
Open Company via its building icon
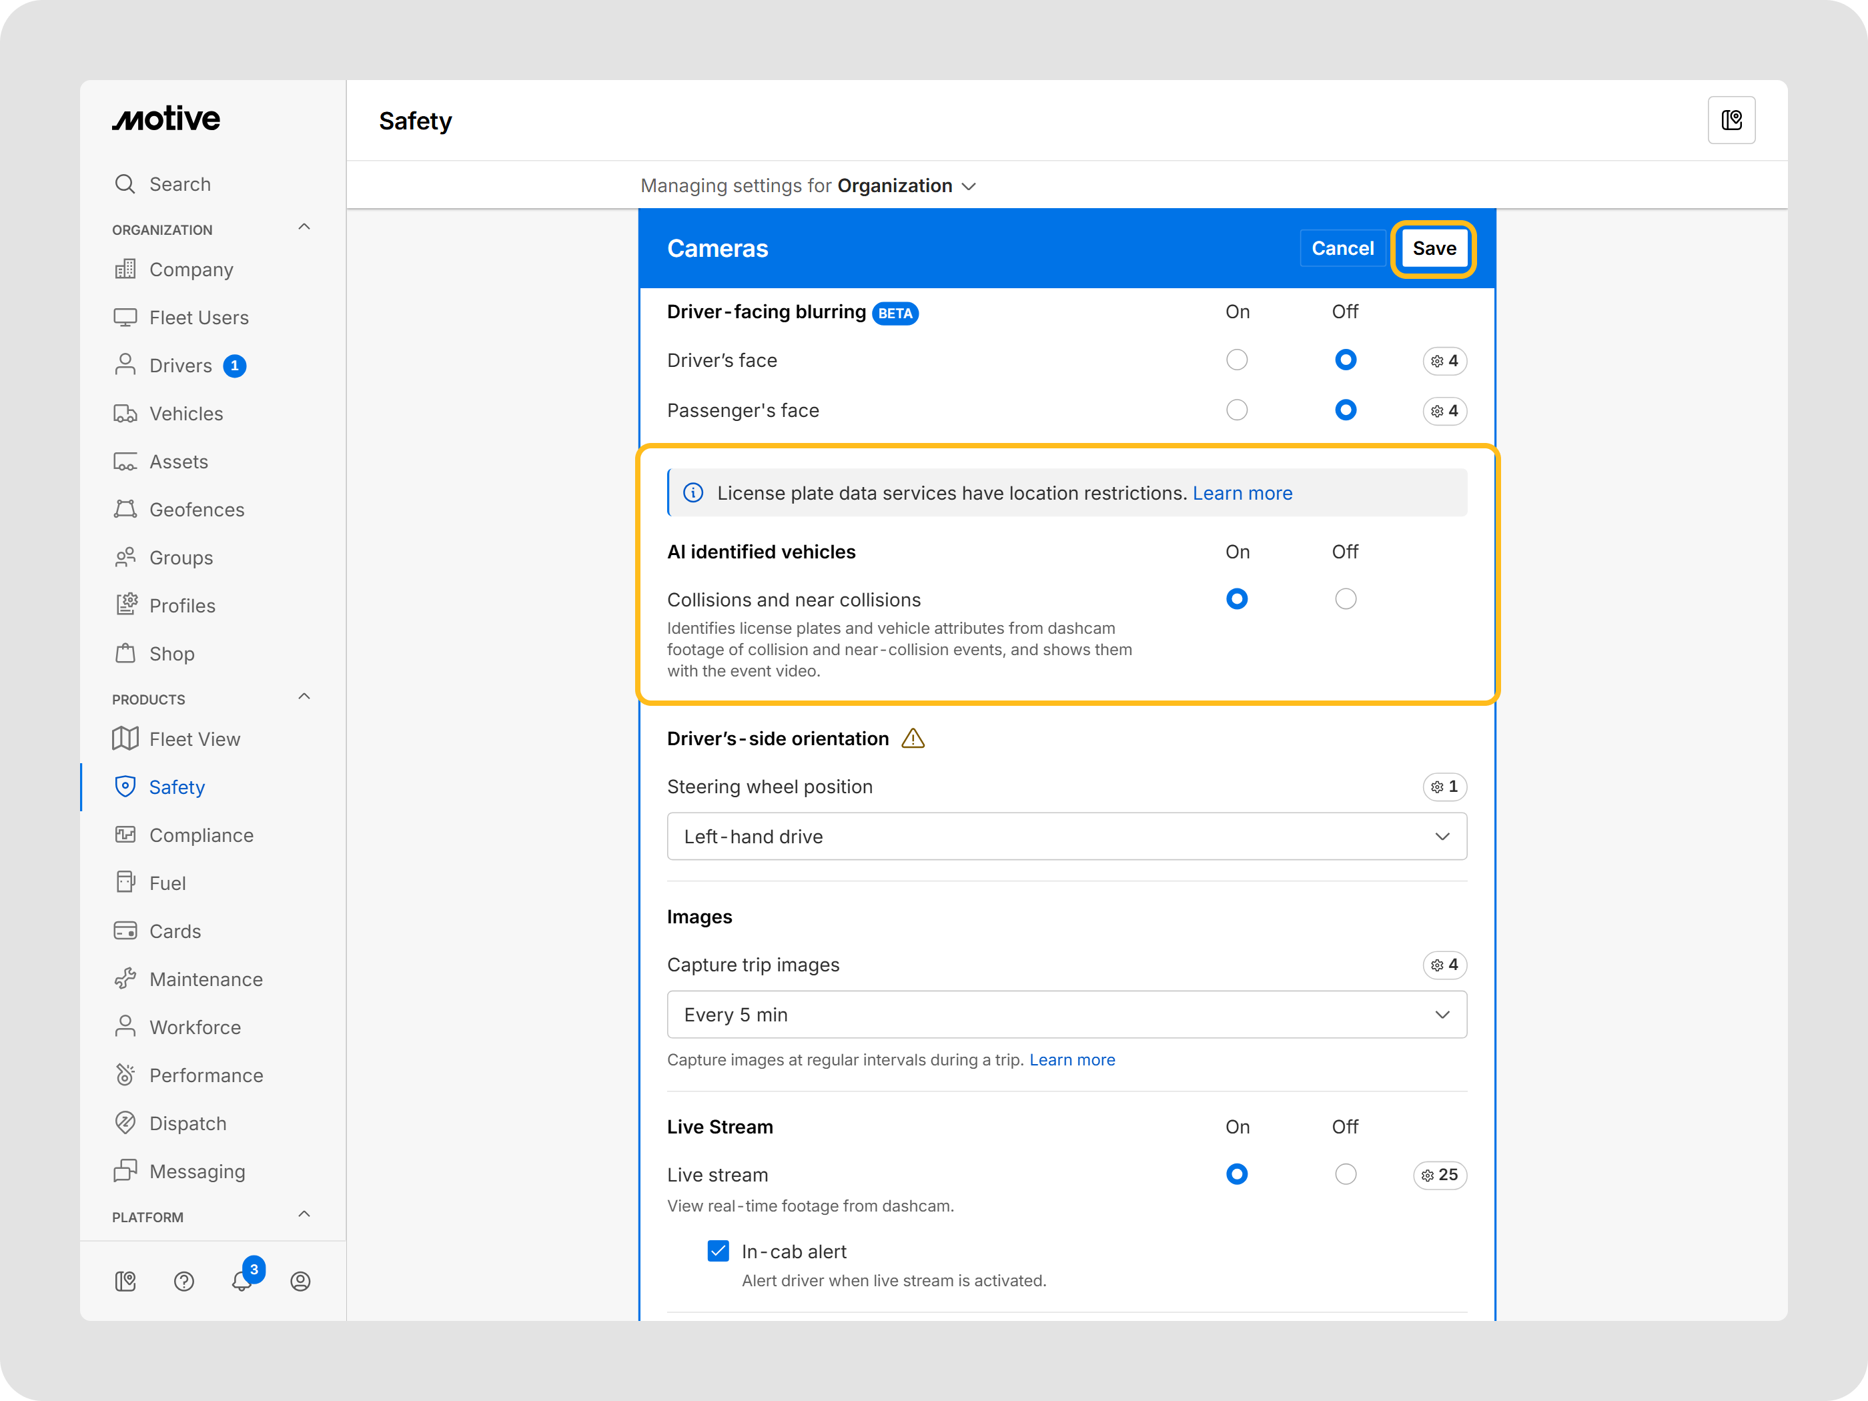[x=125, y=270]
